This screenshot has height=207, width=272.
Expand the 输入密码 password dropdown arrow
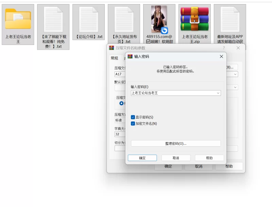218,93
